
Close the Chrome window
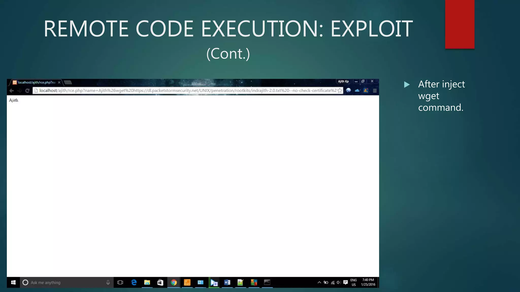click(x=372, y=81)
